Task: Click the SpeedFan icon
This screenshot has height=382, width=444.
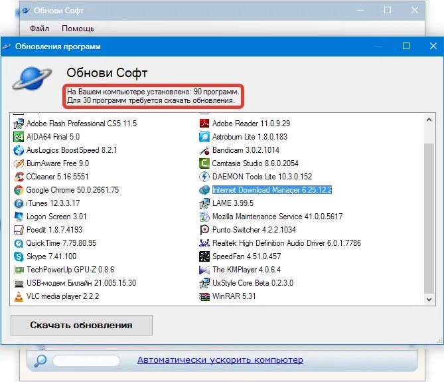Action: coord(204,256)
